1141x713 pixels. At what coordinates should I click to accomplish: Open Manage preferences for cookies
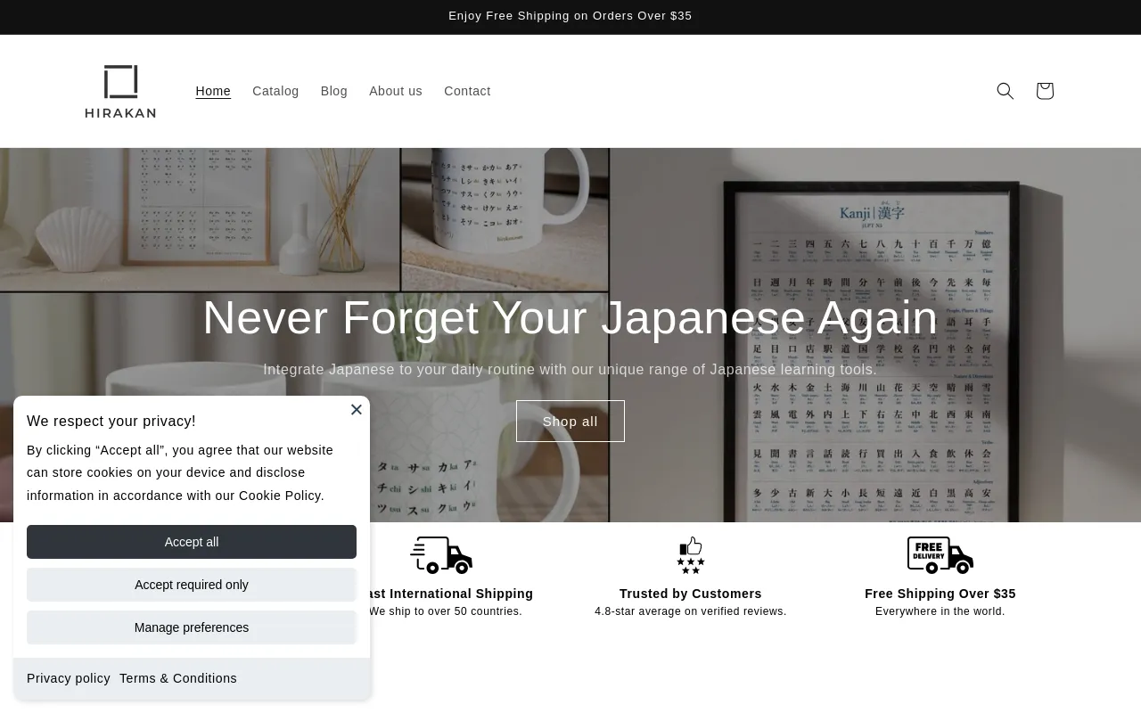192,627
